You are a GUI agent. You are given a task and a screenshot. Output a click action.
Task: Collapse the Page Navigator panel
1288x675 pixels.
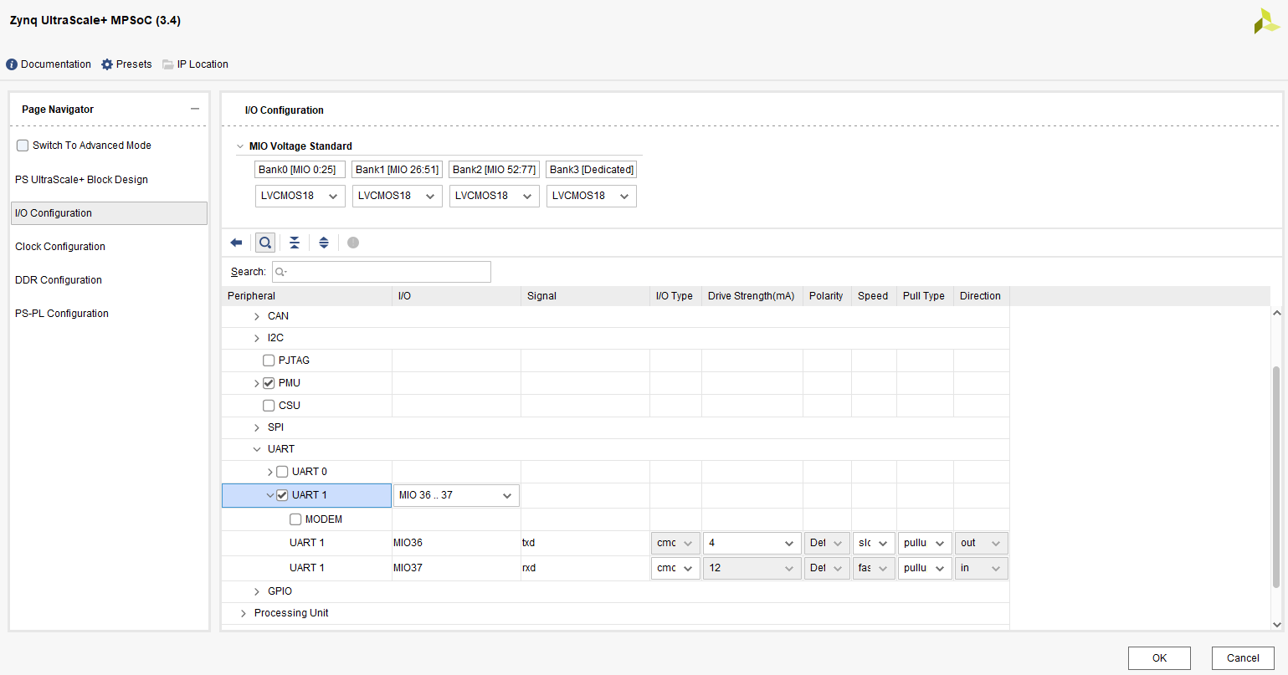pyautogui.click(x=195, y=109)
